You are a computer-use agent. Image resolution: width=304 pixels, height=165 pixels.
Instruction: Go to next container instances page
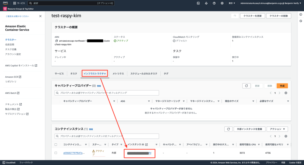coord(279,136)
